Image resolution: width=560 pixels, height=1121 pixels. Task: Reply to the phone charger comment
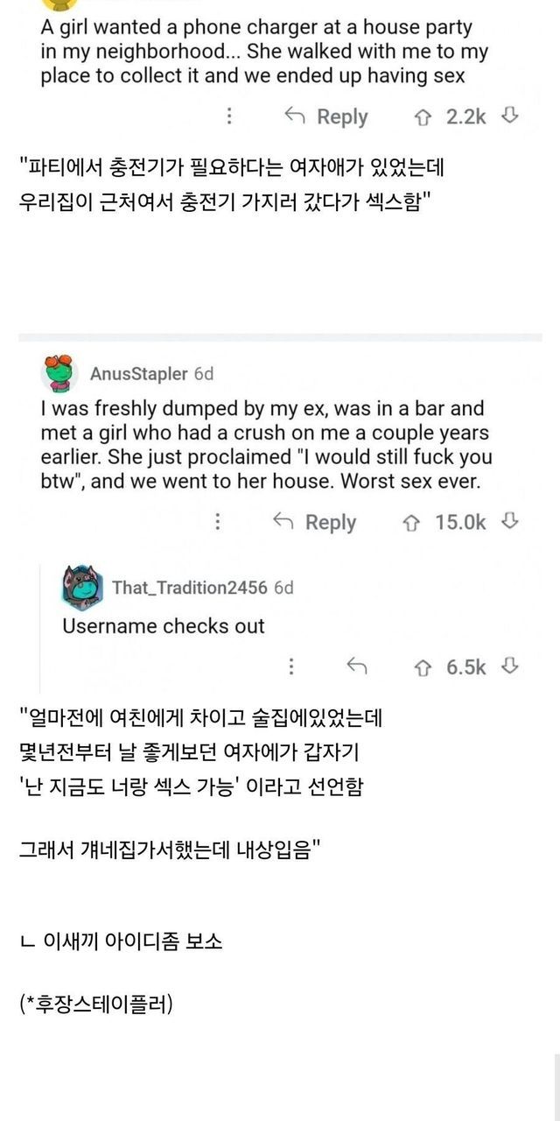point(328,116)
